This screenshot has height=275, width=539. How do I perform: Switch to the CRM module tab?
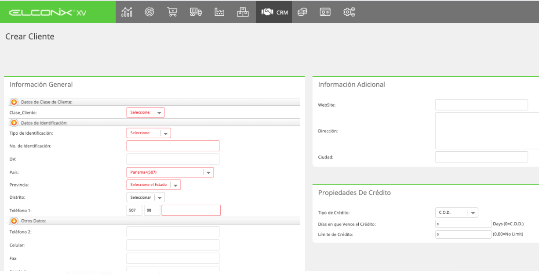pyautogui.click(x=275, y=12)
